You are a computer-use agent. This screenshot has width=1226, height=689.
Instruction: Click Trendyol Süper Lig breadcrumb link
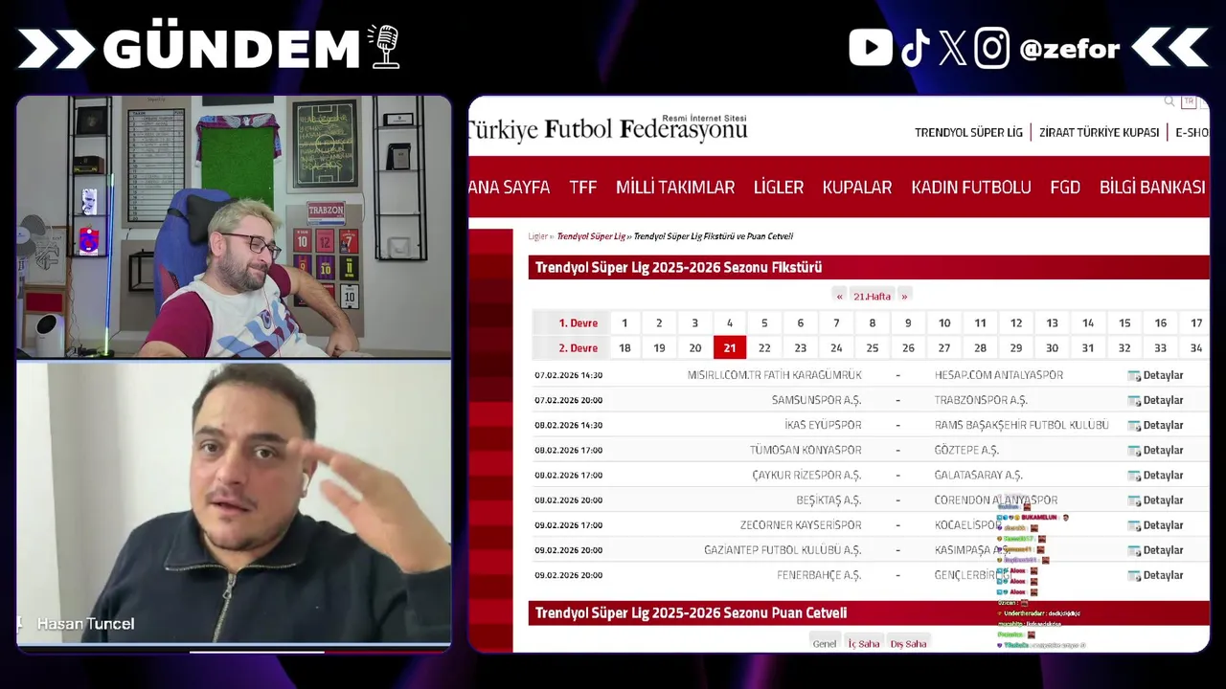pos(591,236)
